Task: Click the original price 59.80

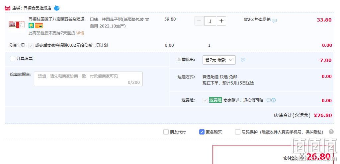Action: [170, 19]
